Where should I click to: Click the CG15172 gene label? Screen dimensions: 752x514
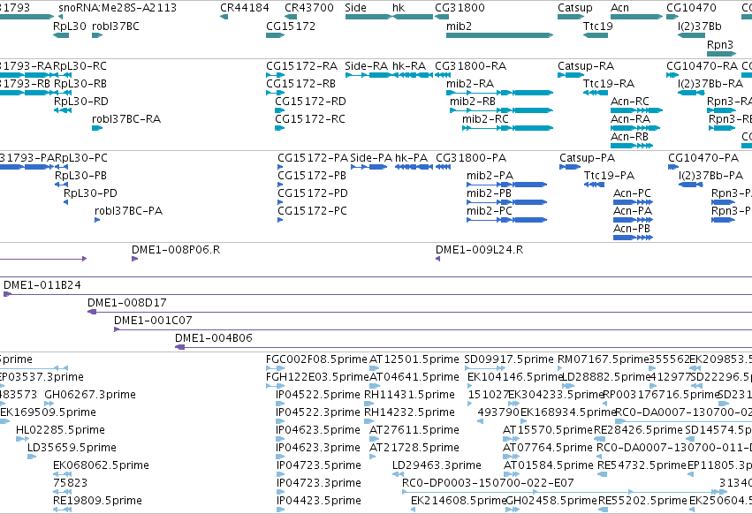point(291,26)
